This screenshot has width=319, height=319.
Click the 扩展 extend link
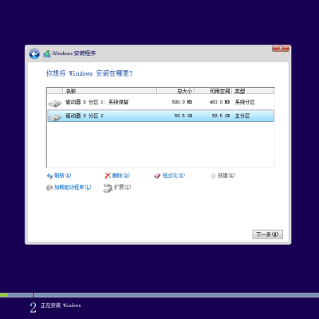coord(122,187)
